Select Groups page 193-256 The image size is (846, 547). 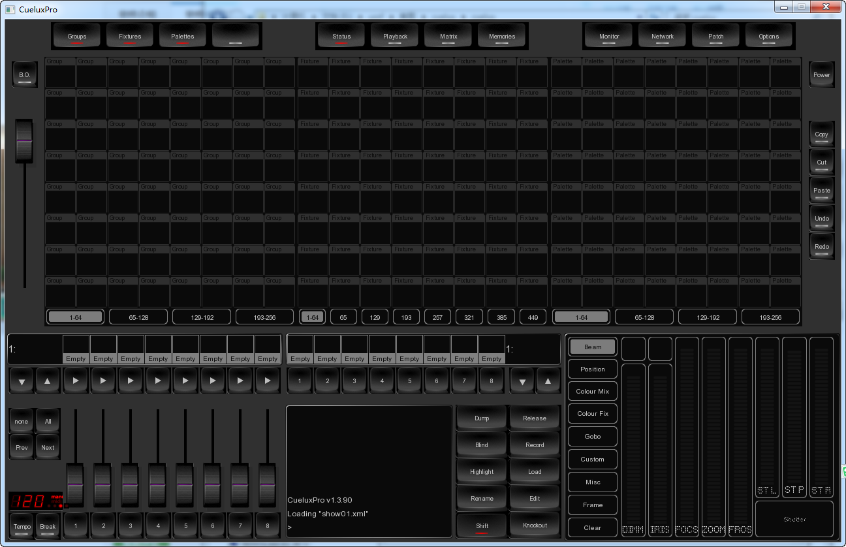click(265, 317)
